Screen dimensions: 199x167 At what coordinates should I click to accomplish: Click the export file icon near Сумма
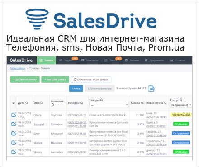(x=152, y=88)
